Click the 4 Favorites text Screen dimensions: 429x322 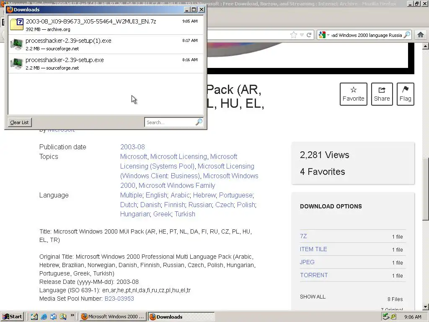coord(322,171)
